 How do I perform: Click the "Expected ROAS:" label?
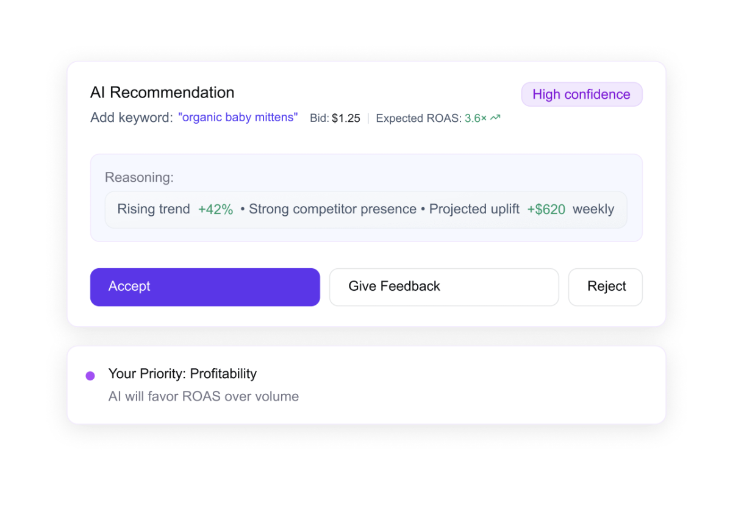tap(418, 118)
